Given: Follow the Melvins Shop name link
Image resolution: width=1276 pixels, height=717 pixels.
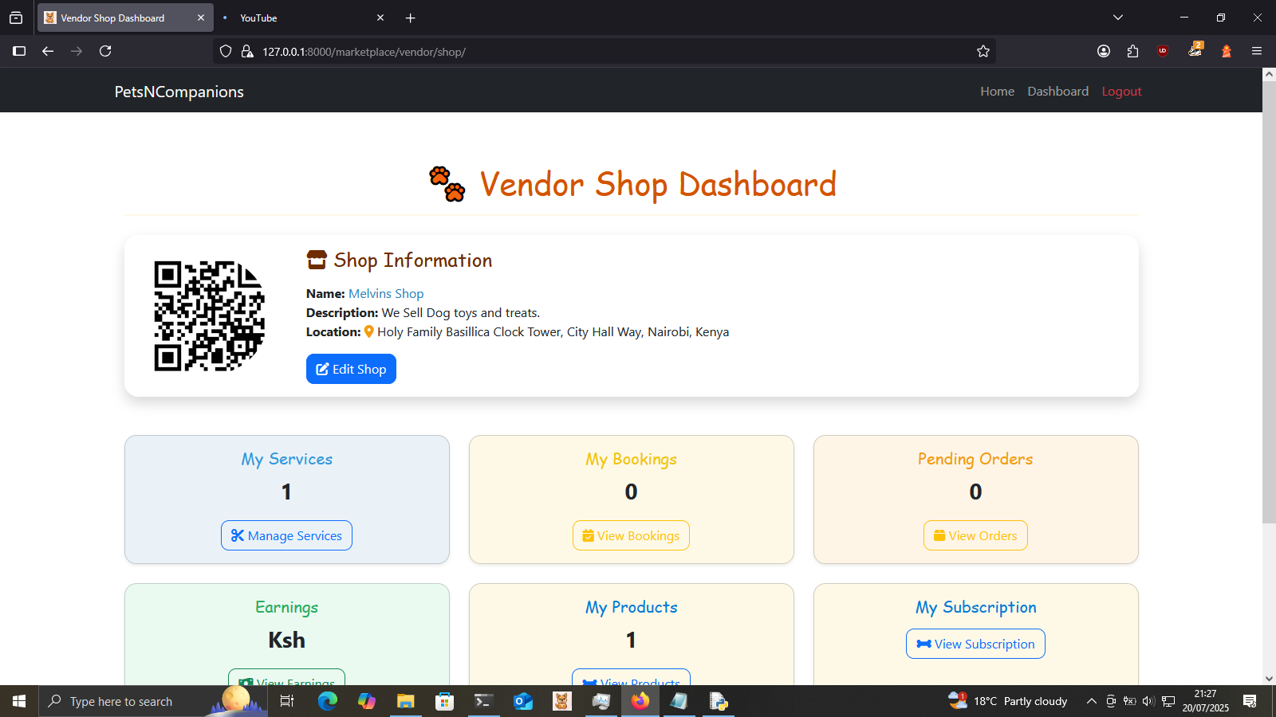Looking at the screenshot, I should (386, 293).
